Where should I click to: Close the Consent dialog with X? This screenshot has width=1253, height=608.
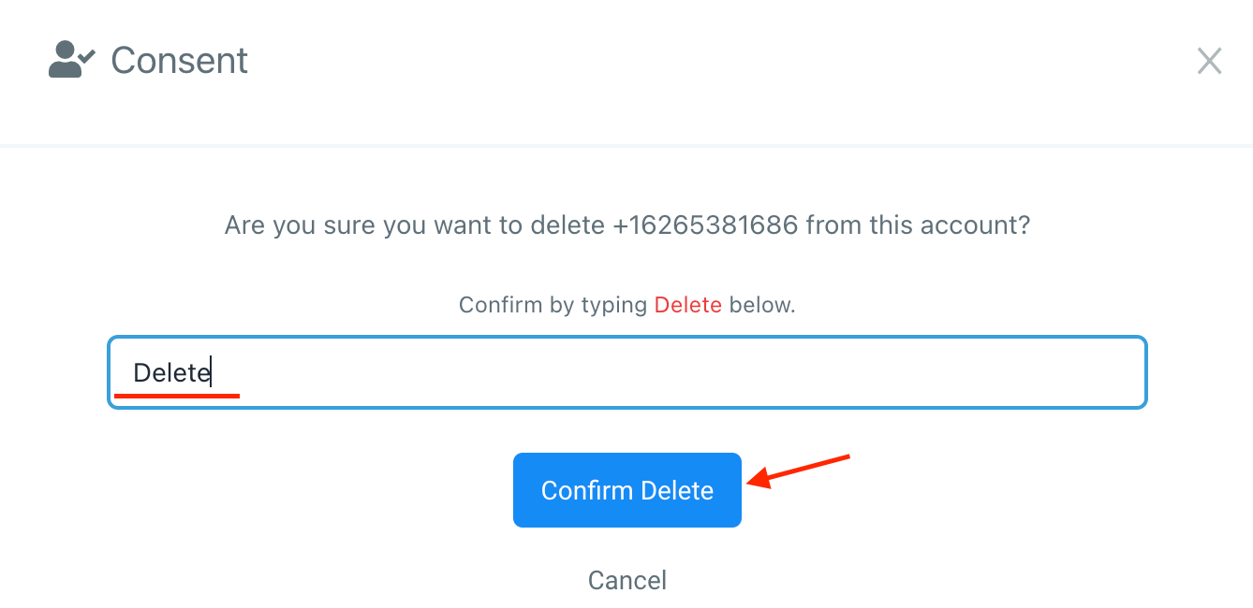click(1209, 62)
